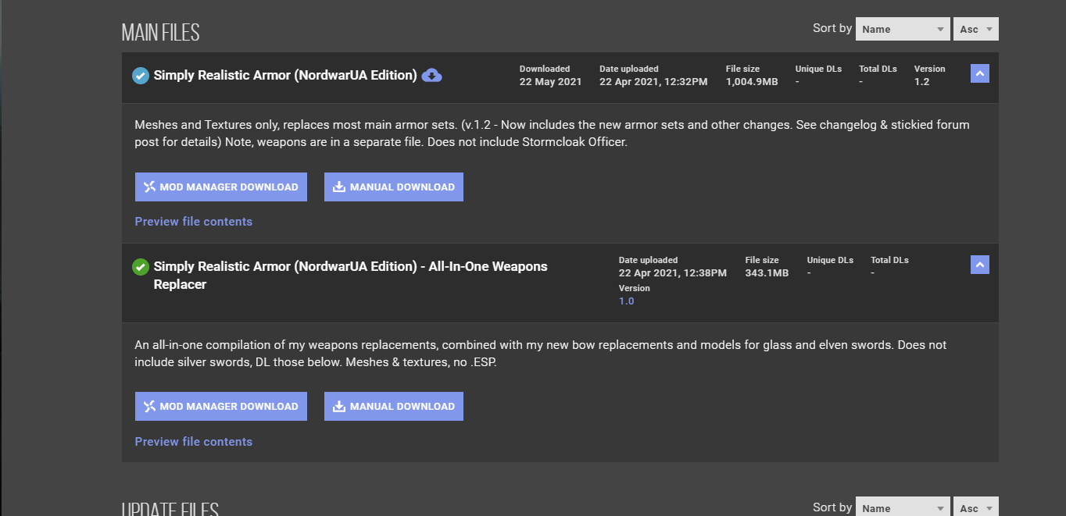This screenshot has width=1066, height=516.
Task: Click Manual Download for the Weapons Replacer
Action: coord(394,407)
